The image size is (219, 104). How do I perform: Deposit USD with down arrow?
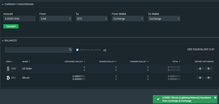(200, 68)
